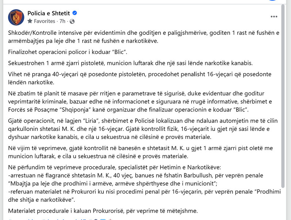Open the Policia e Shtetit page name link

49,13
